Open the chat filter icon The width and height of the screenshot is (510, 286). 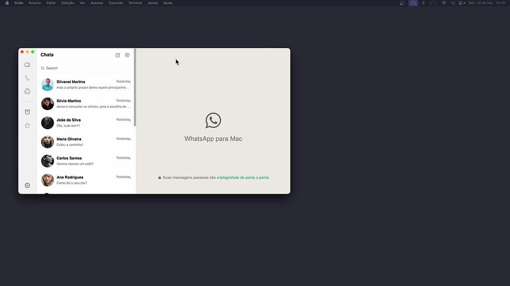127,55
